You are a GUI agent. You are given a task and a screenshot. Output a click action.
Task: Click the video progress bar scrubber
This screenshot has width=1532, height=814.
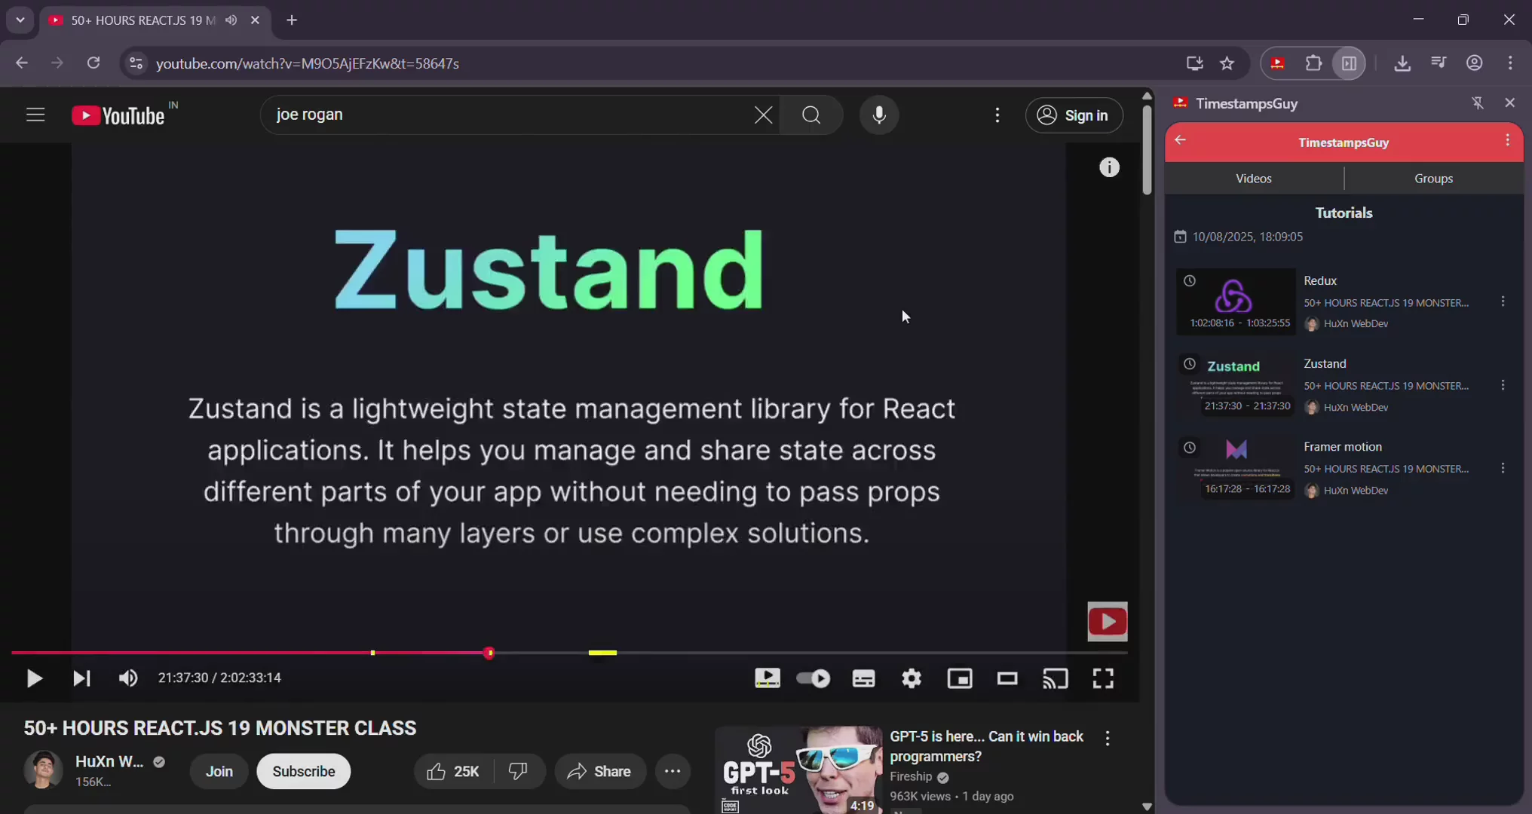pos(489,653)
